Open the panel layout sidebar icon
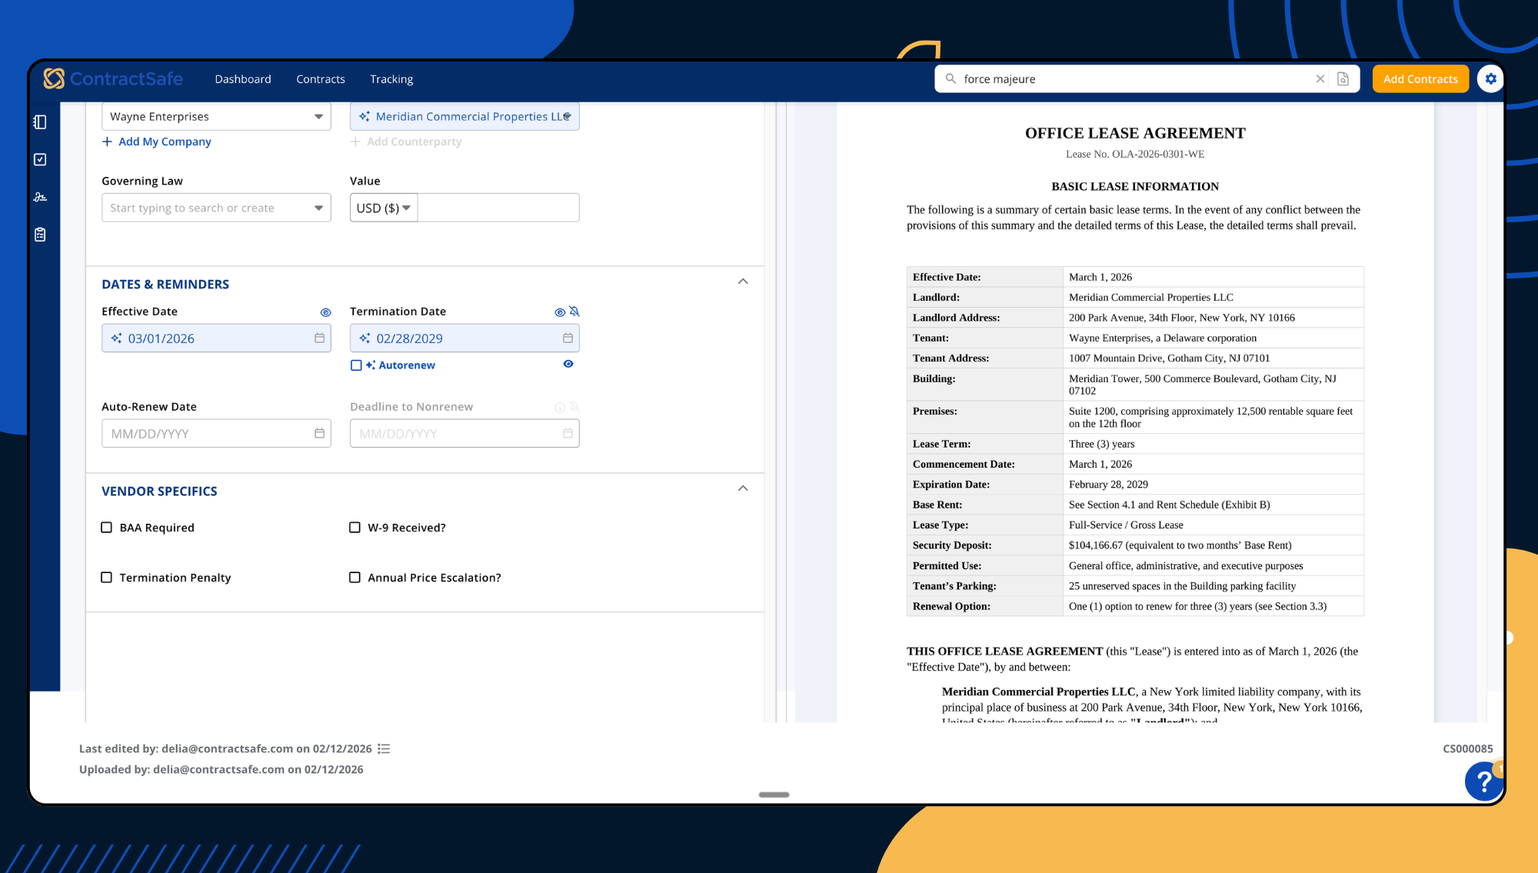 [41, 122]
